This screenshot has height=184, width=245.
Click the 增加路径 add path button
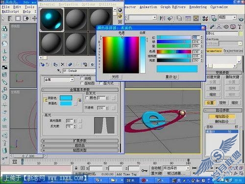222,116
